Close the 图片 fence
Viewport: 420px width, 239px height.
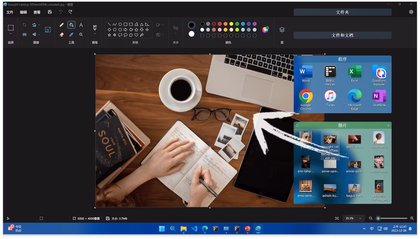coord(388,125)
